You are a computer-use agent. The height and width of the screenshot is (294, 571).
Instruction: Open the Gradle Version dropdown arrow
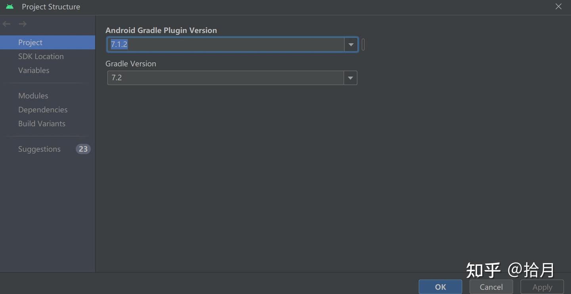click(350, 78)
